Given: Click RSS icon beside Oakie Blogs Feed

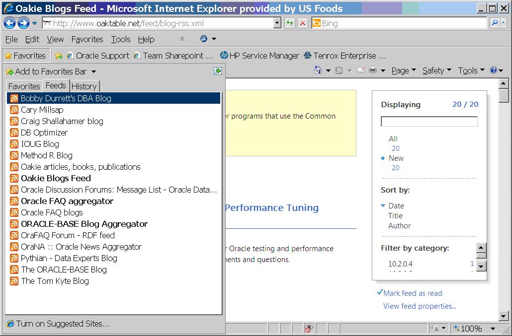Looking at the screenshot, I should 14,178.
